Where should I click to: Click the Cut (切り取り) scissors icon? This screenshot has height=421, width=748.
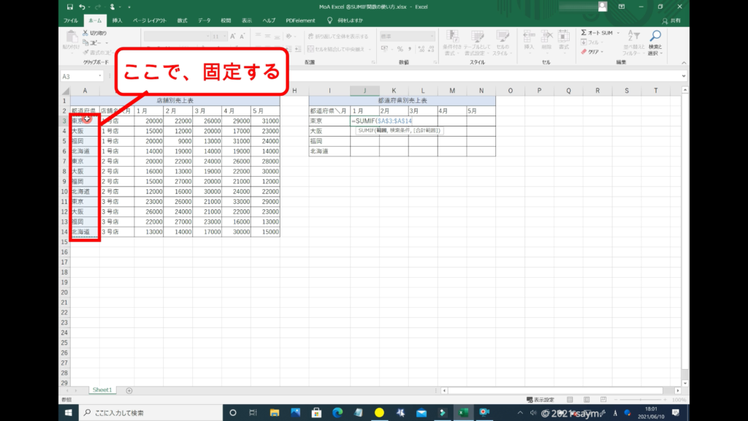[85, 33]
